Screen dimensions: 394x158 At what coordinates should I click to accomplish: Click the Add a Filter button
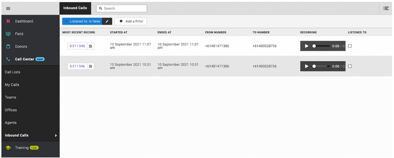click(x=131, y=21)
